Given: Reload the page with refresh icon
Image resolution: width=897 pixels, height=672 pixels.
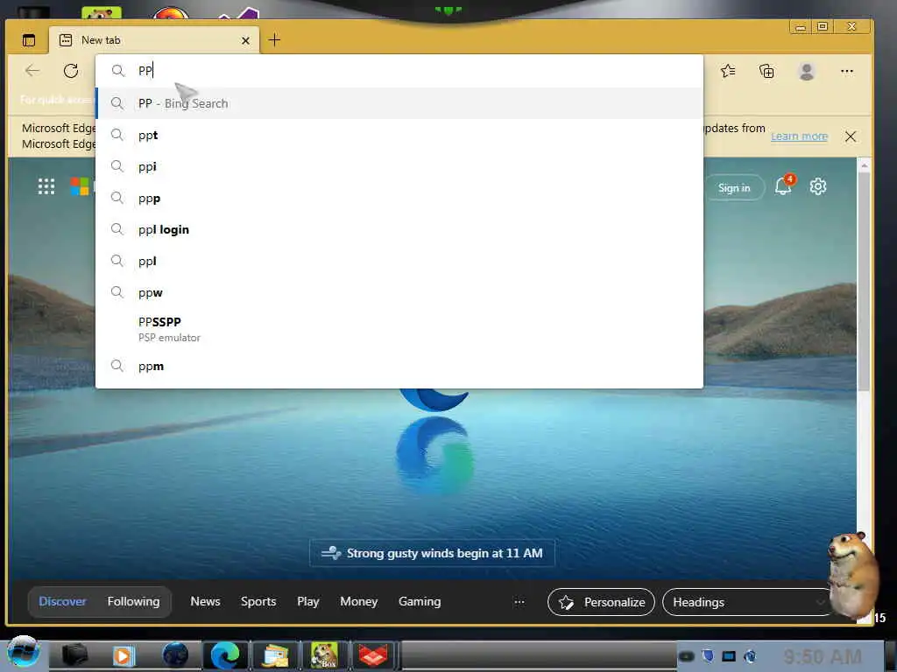Looking at the screenshot, I should coord(71,71).
